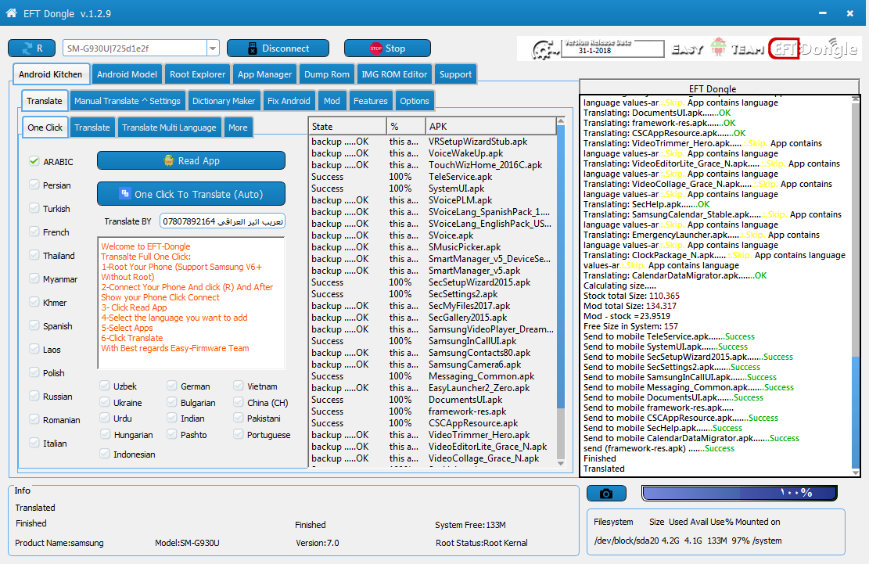Click the 100% progress bar
The height and width of the screenshot is (564, 869).
[739, 493]
